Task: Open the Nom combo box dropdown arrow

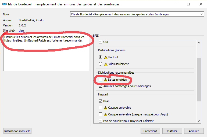Action: click(201, 14)
